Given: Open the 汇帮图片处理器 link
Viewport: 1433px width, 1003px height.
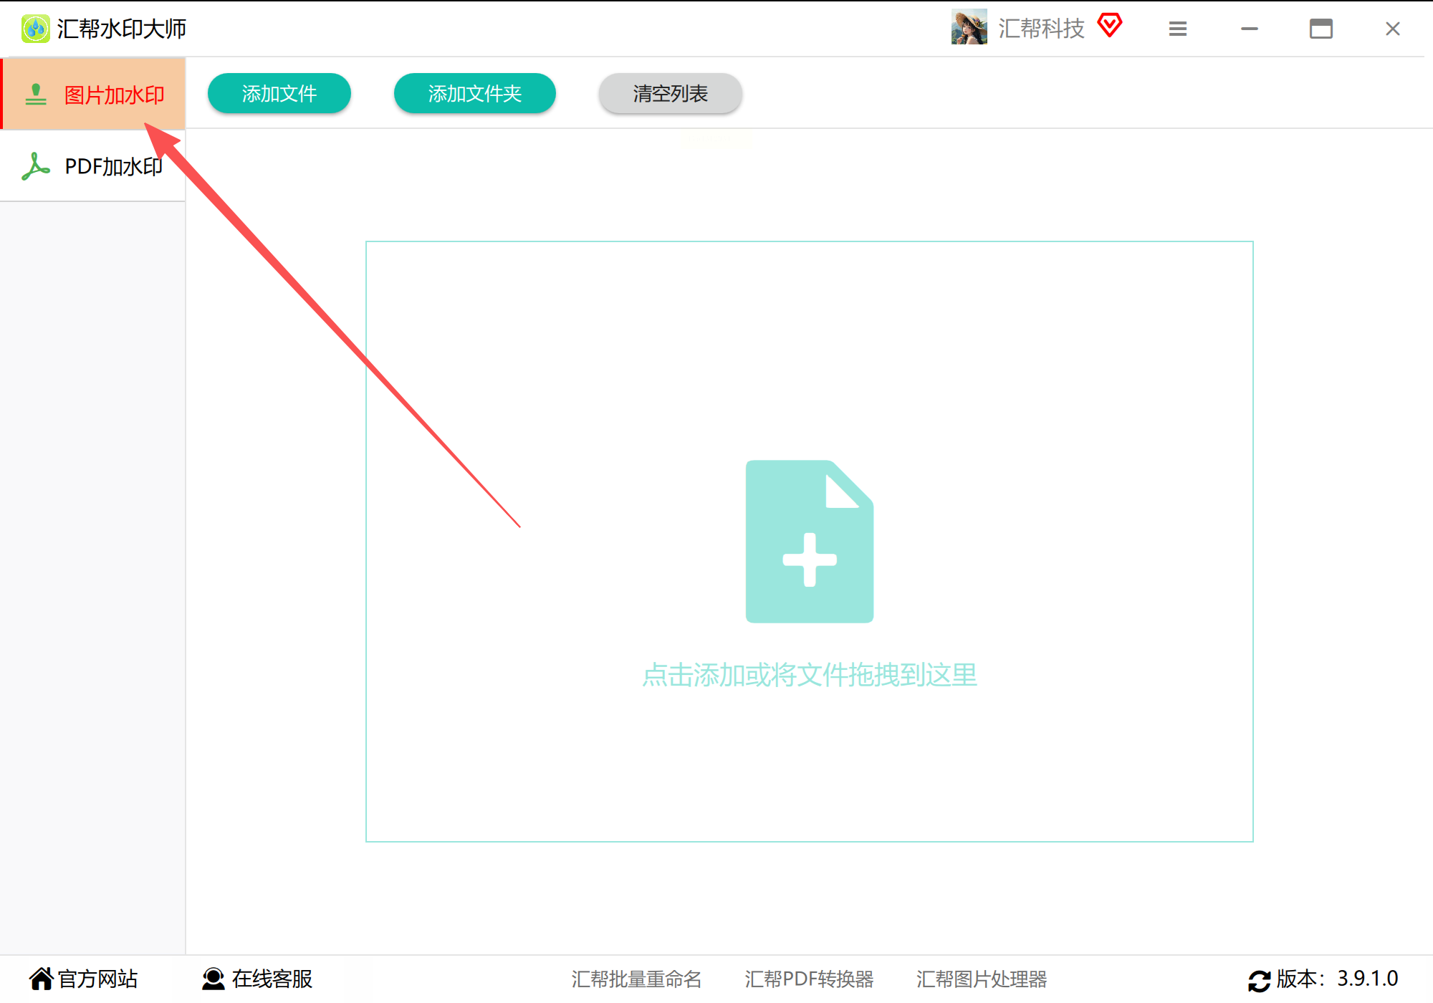Looking at the screenshot, I should point(981,979).
